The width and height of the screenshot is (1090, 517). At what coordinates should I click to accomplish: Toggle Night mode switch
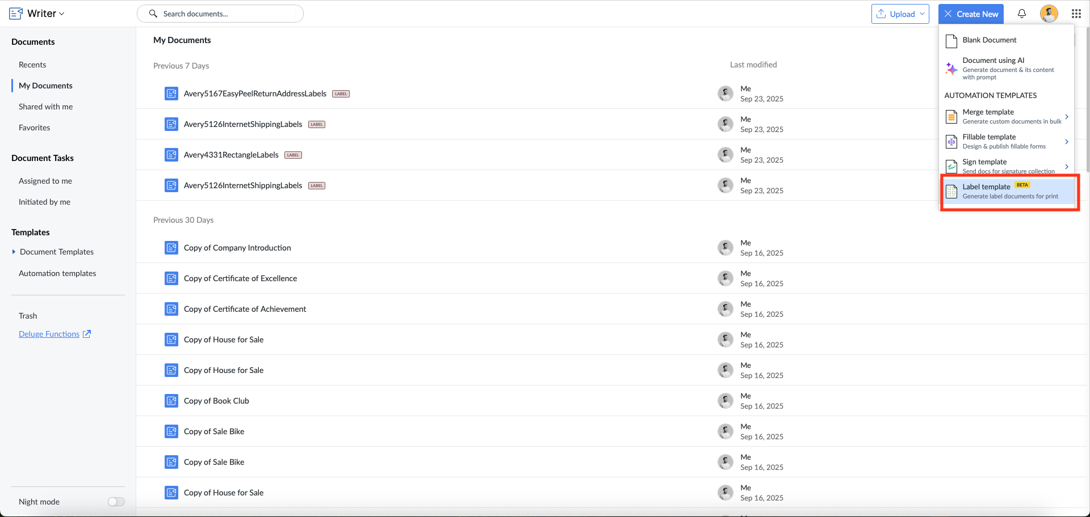pyautogui.click(x=116, y=502)
